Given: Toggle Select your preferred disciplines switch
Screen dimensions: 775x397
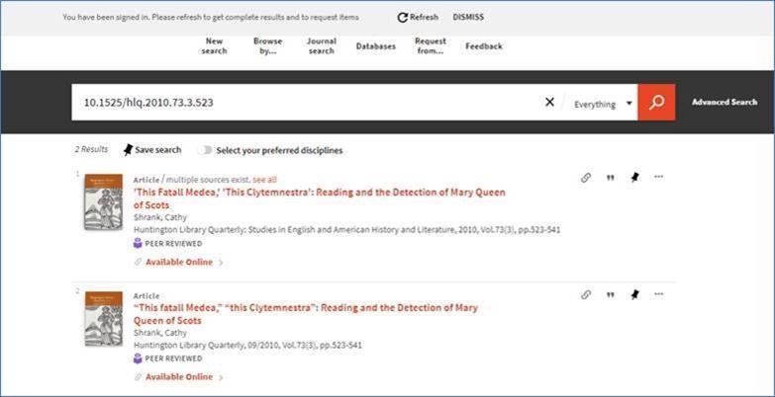Looking at the screenshot, I should pyautogui.click(x=205, y=150).
